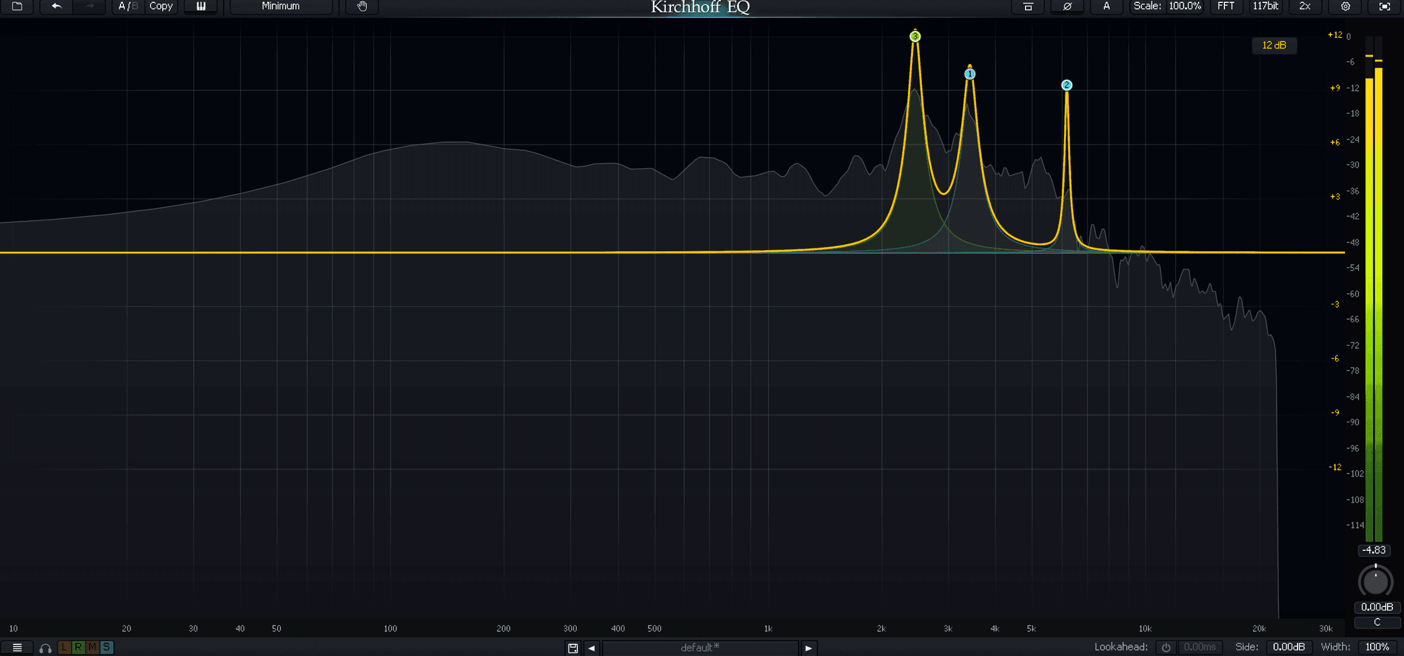
Task: Select EQ band node 2
Action: coord(1066,85)
